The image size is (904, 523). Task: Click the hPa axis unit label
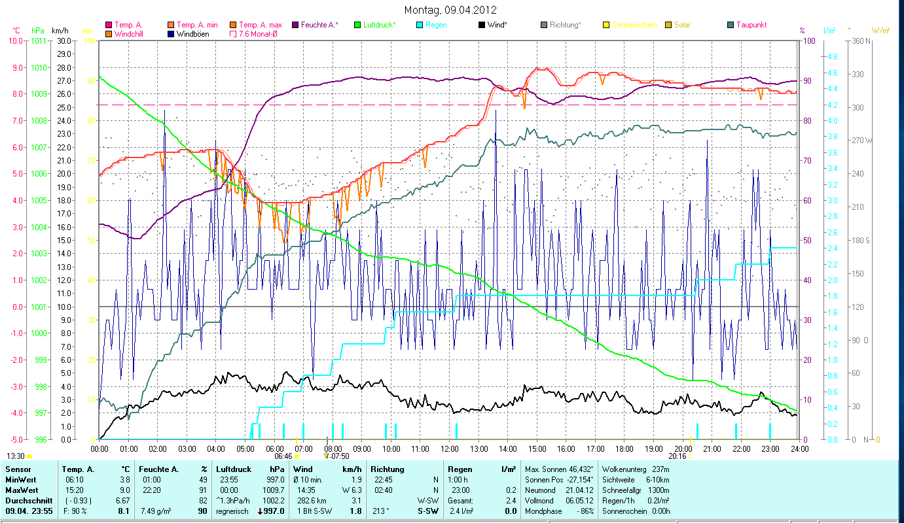[x=38, y=31]
